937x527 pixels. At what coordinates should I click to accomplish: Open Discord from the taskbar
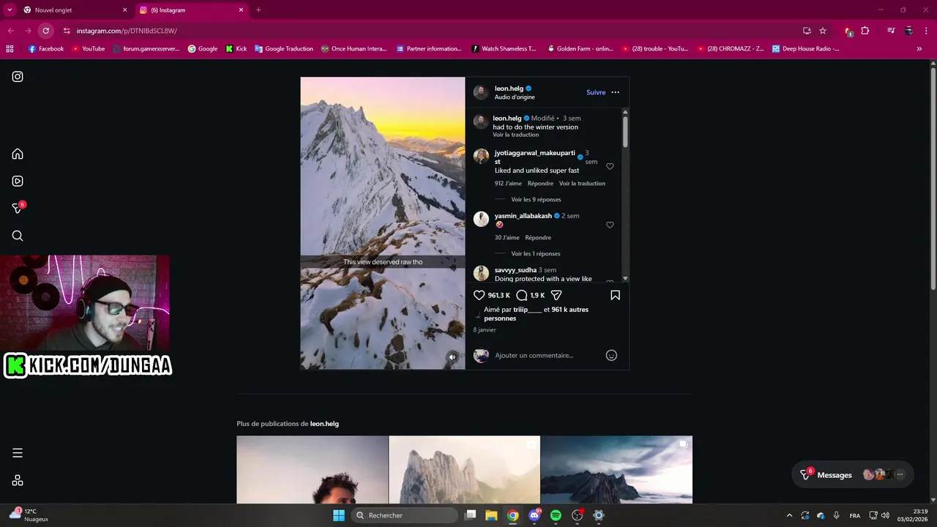[534, 515]
